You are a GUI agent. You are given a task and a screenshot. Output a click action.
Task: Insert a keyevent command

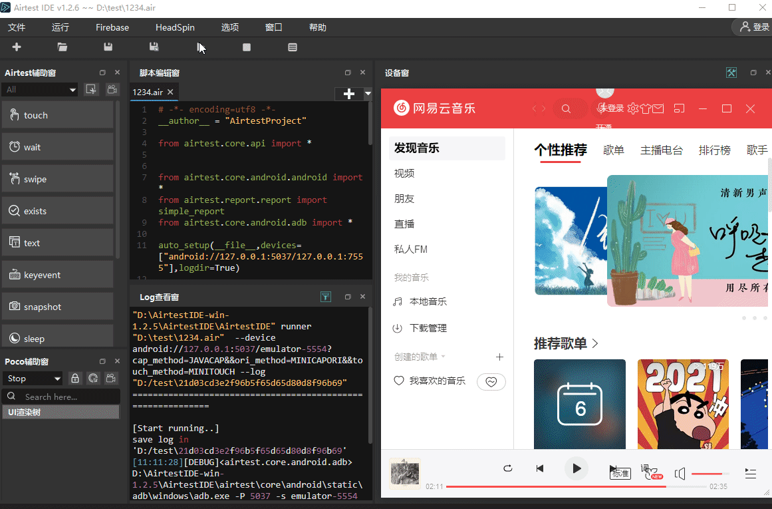(58, 275)
